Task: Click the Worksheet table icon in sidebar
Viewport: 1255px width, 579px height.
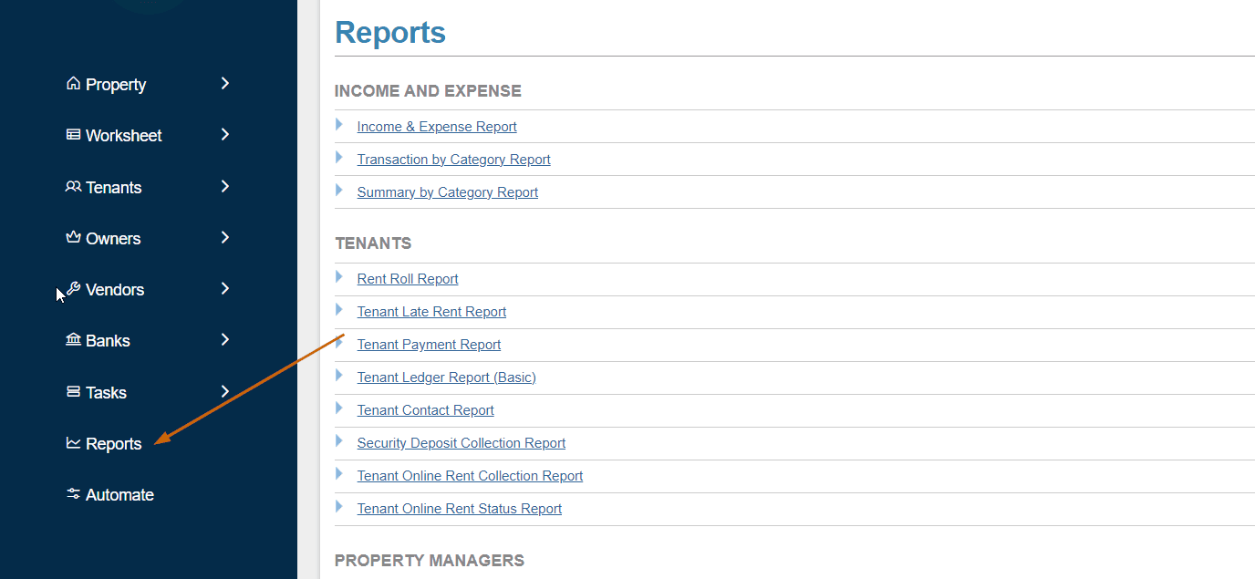Action: point(73,135)
